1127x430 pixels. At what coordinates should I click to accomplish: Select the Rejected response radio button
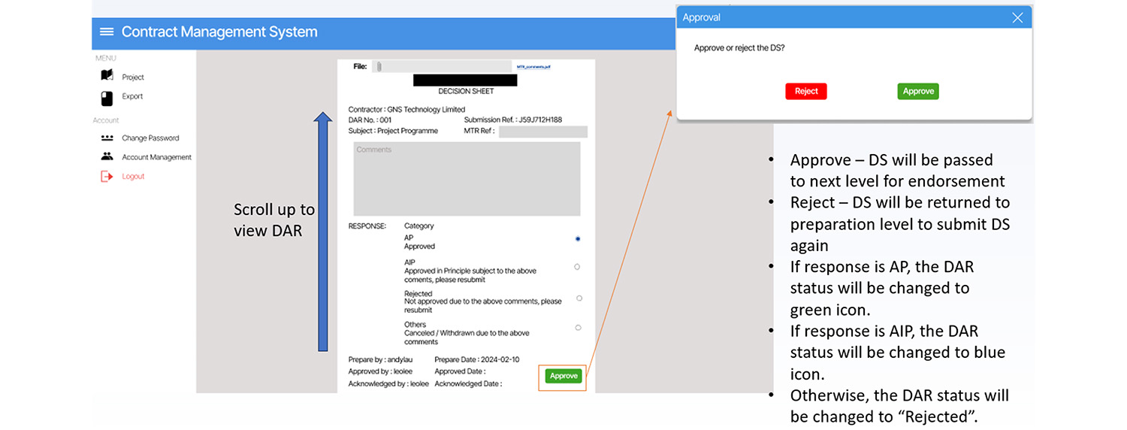click(x=579, y=298)
